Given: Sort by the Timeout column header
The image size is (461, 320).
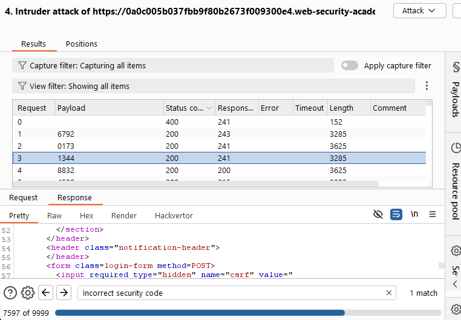Looking at the screenshot, I should 310,108.
